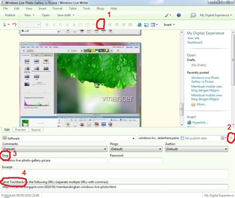This screenshot has height=198, width=235.
Task: Open the Format menu
Action: pos(57,9)
